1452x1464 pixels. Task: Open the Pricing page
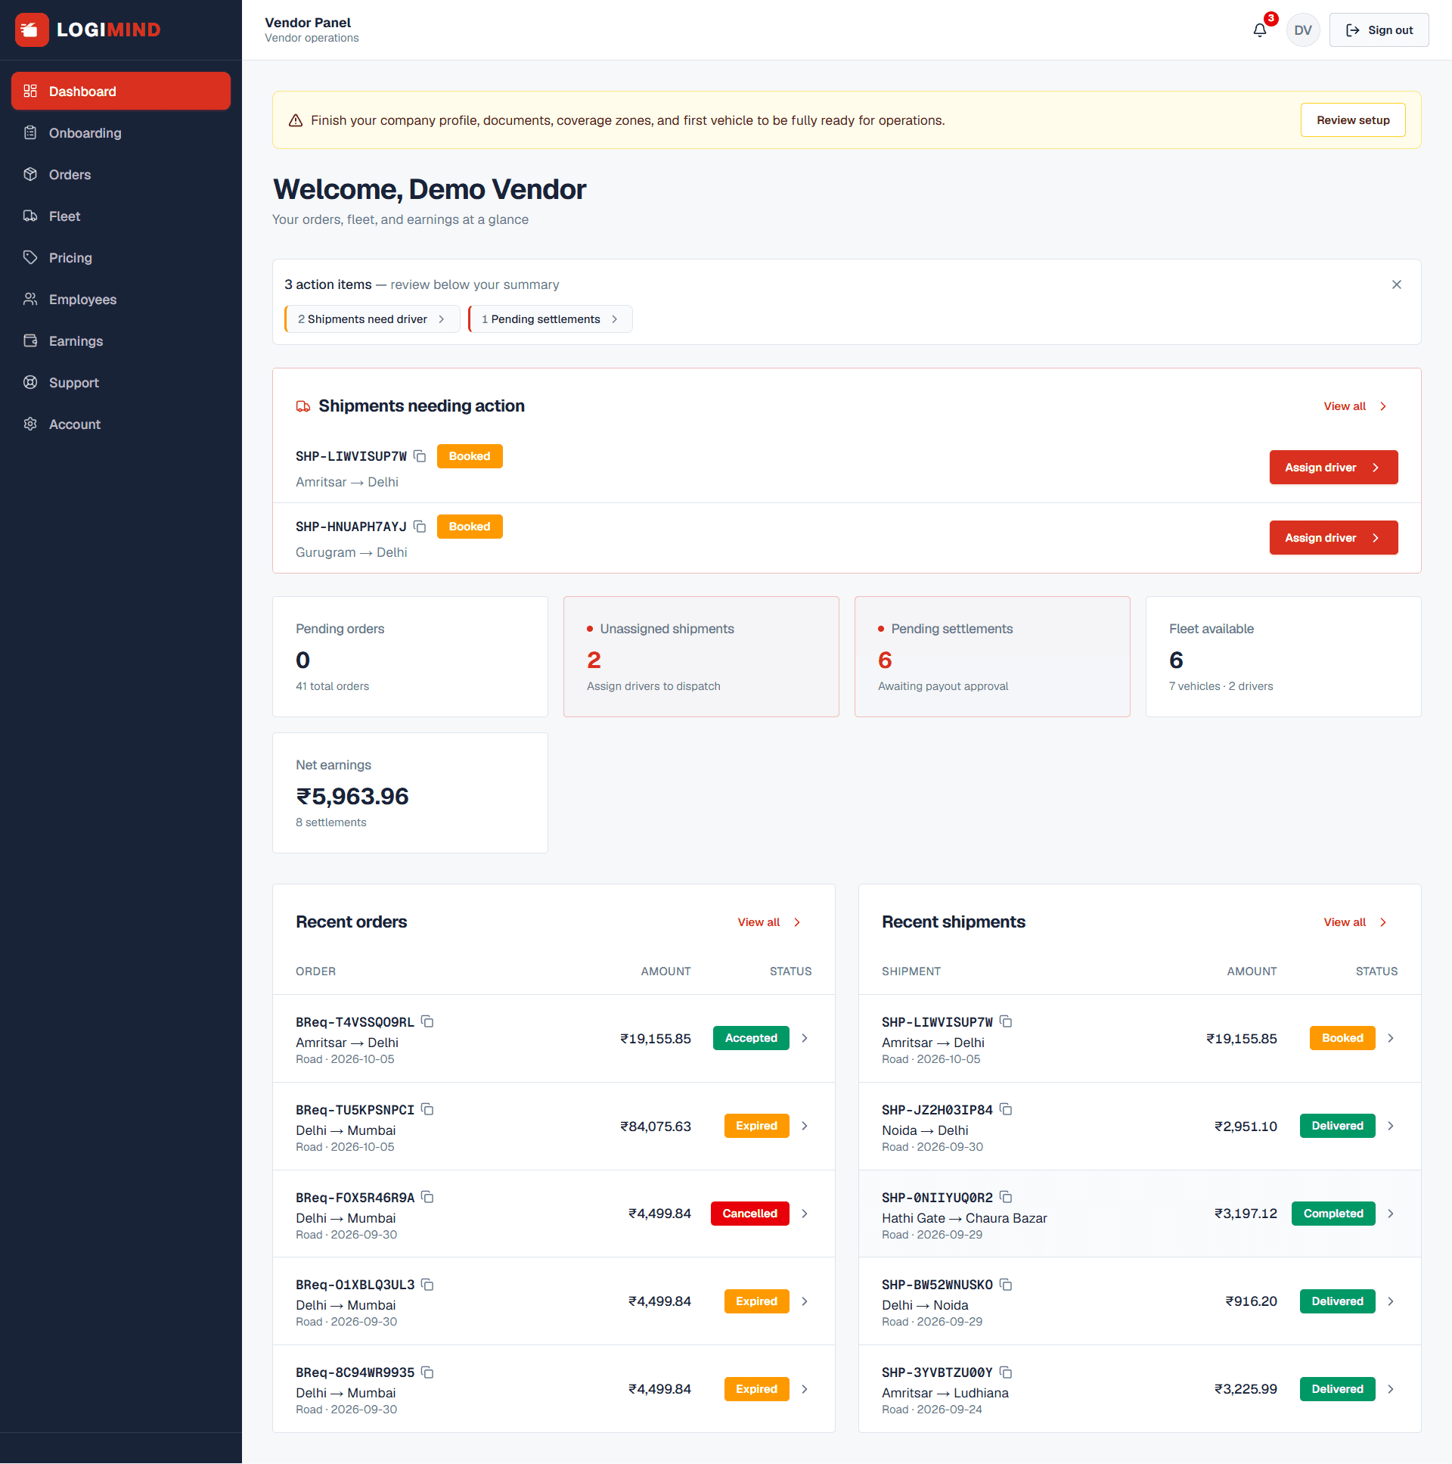121,258
